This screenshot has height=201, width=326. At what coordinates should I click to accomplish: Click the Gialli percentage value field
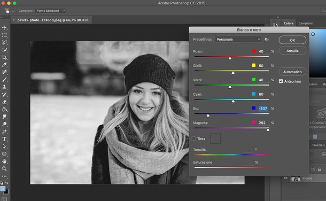[x=263, y=65]
